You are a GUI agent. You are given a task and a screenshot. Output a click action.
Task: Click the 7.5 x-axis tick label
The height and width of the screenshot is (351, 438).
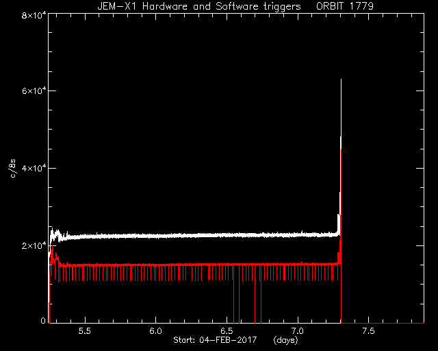(x=368, y=331)
